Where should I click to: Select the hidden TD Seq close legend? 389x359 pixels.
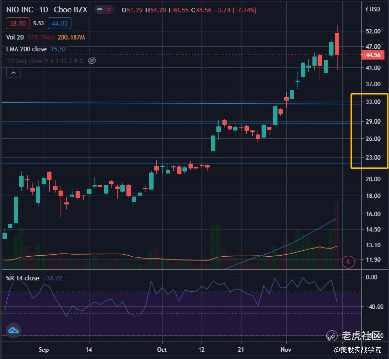pyautogui.click(x=45, y=61)
